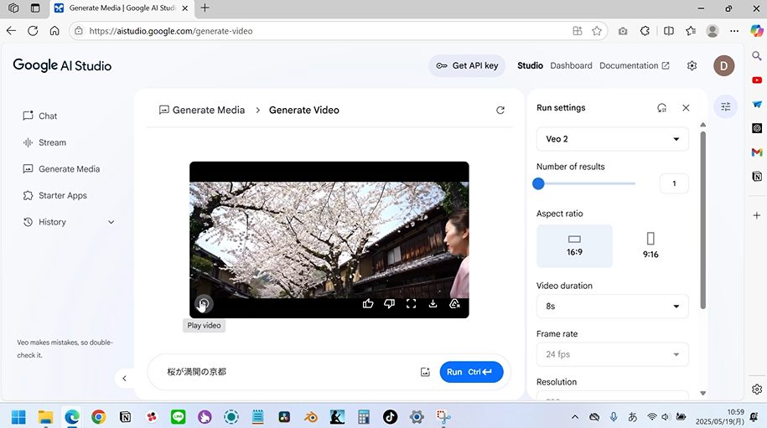Screen dimensions: 767x428
Task: Reset run settings to default
Action: (x=661, y=108)
